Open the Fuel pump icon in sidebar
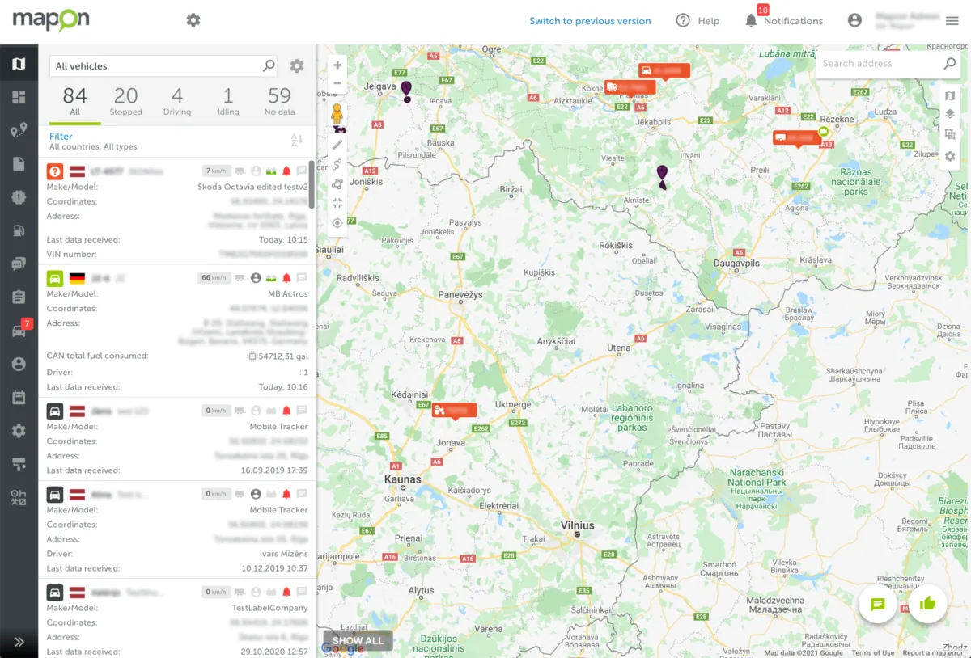Screen dimensions: 971x658 (x=19, y=230)
